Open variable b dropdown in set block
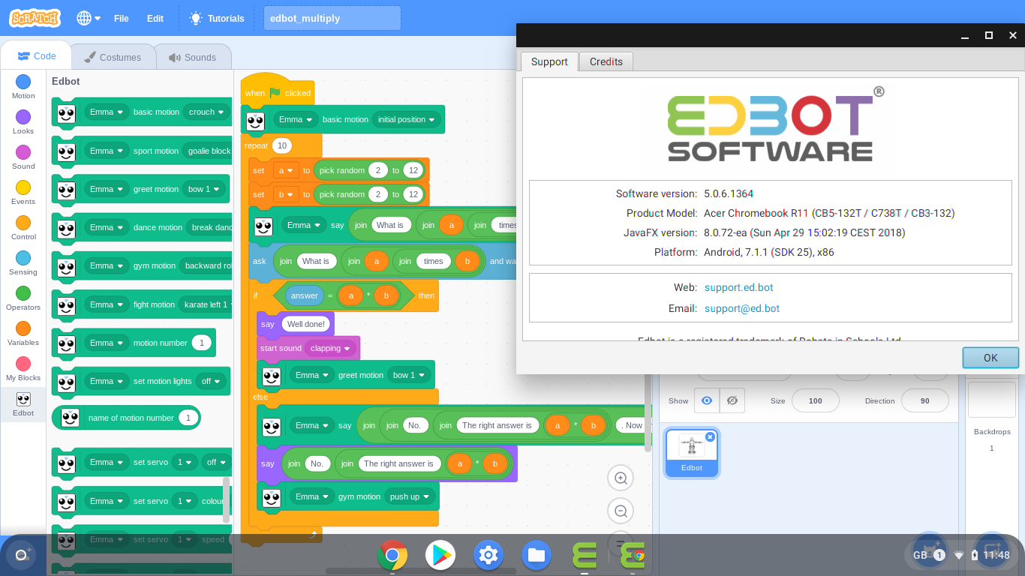The width and height of the screenshot is (1025, 576). [286, 194]
